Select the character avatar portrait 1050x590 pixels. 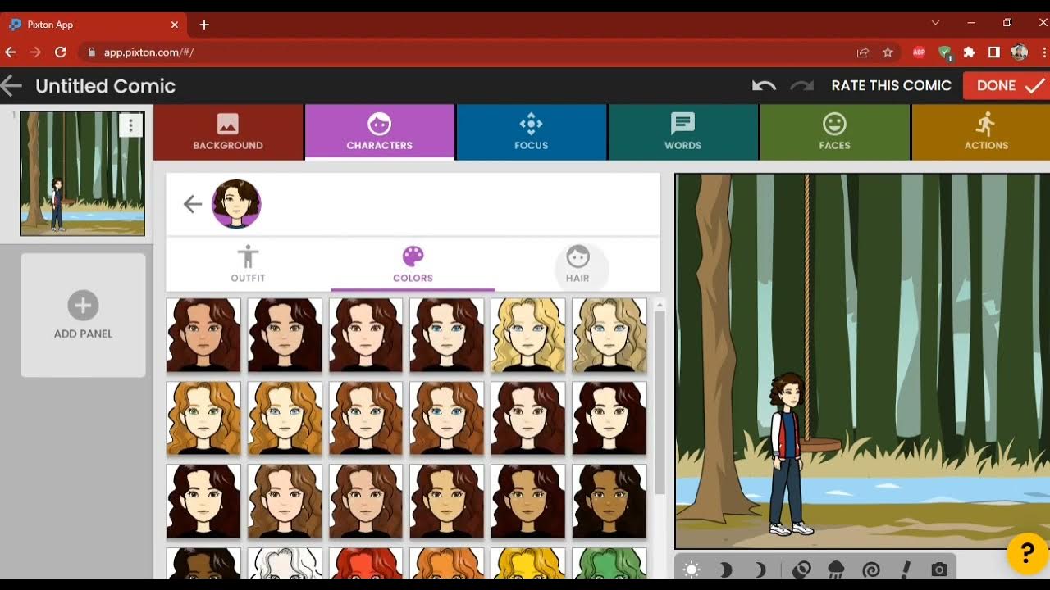tap(236, 204)
